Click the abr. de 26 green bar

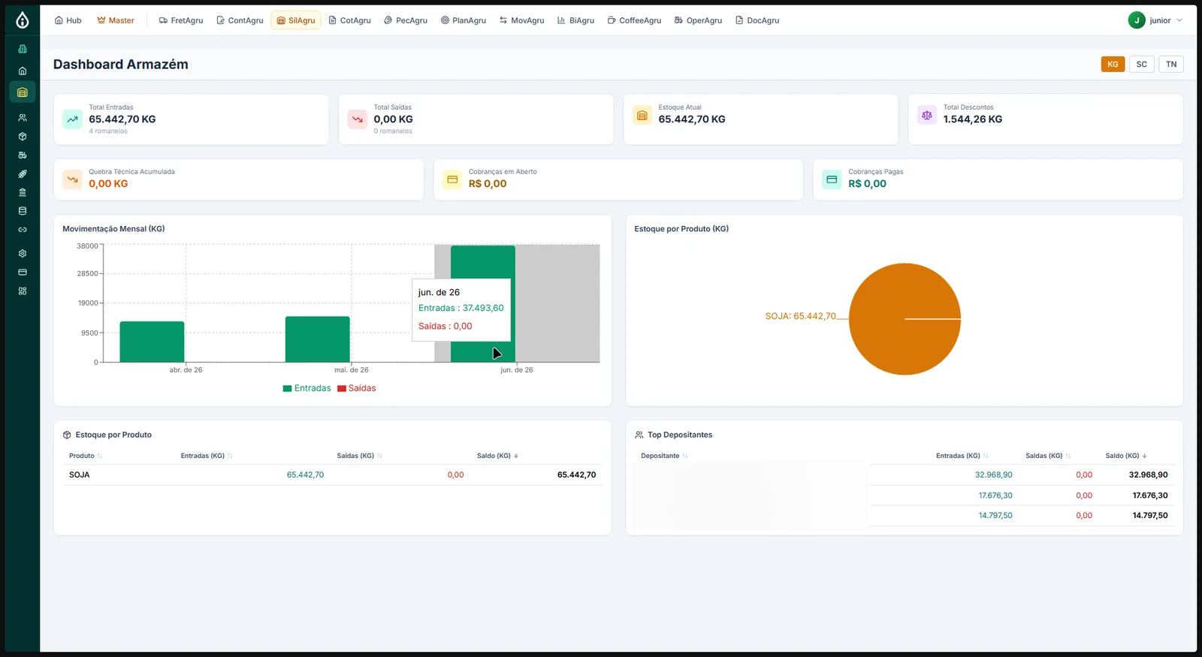(152, 342)
